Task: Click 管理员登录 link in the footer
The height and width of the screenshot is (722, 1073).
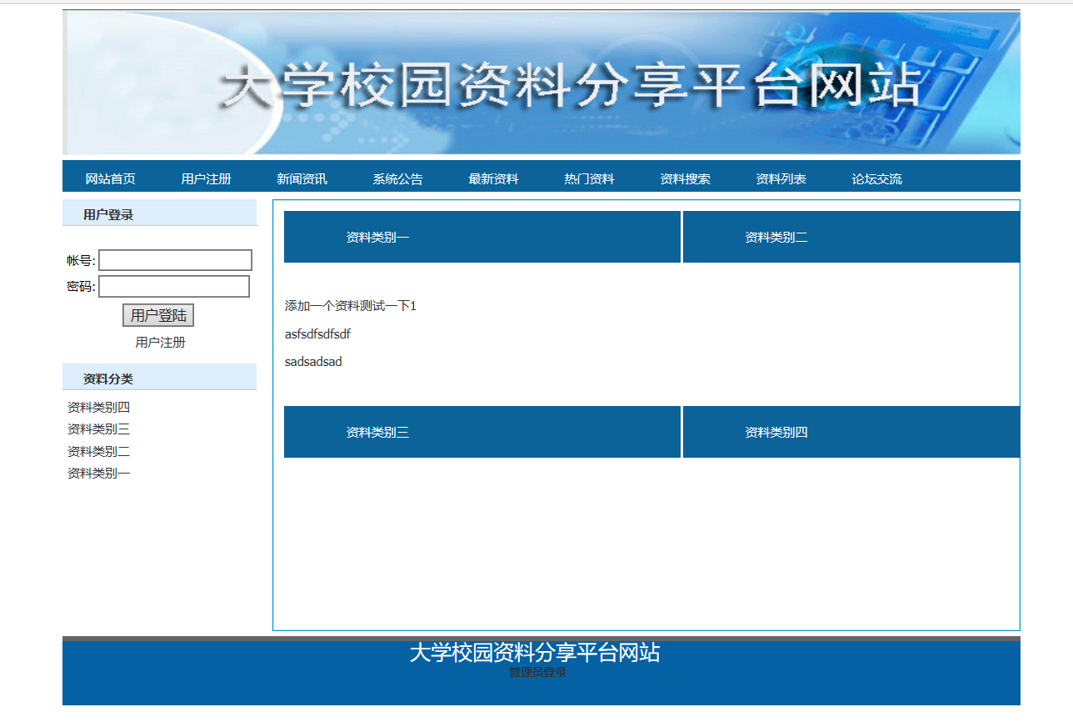Action: [537, 672]
